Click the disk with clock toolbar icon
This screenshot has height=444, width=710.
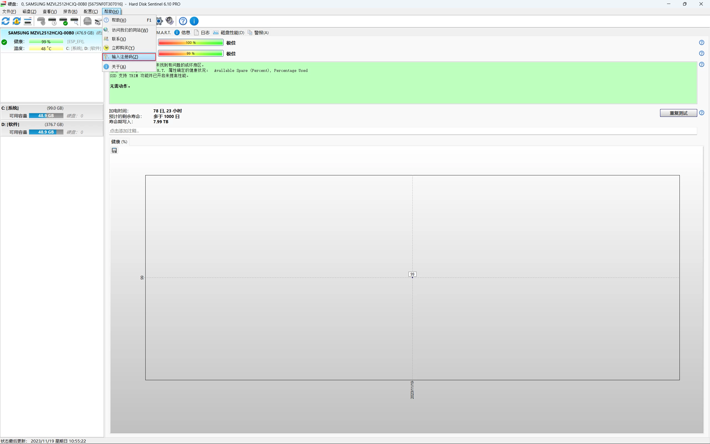[52, 21]
